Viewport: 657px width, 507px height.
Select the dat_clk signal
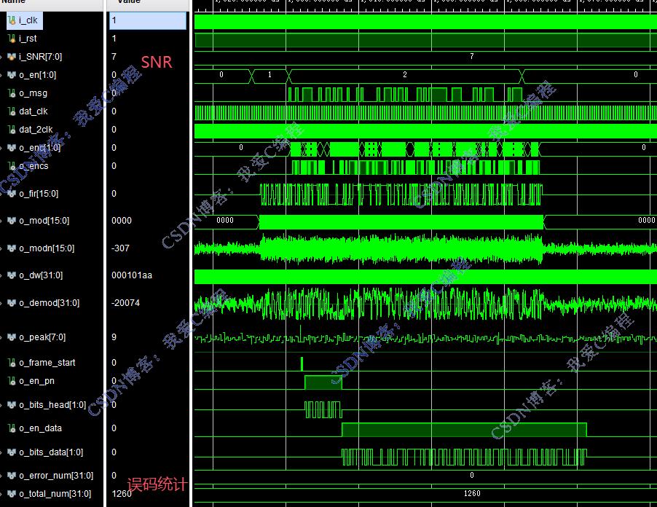tap(33, 111)
